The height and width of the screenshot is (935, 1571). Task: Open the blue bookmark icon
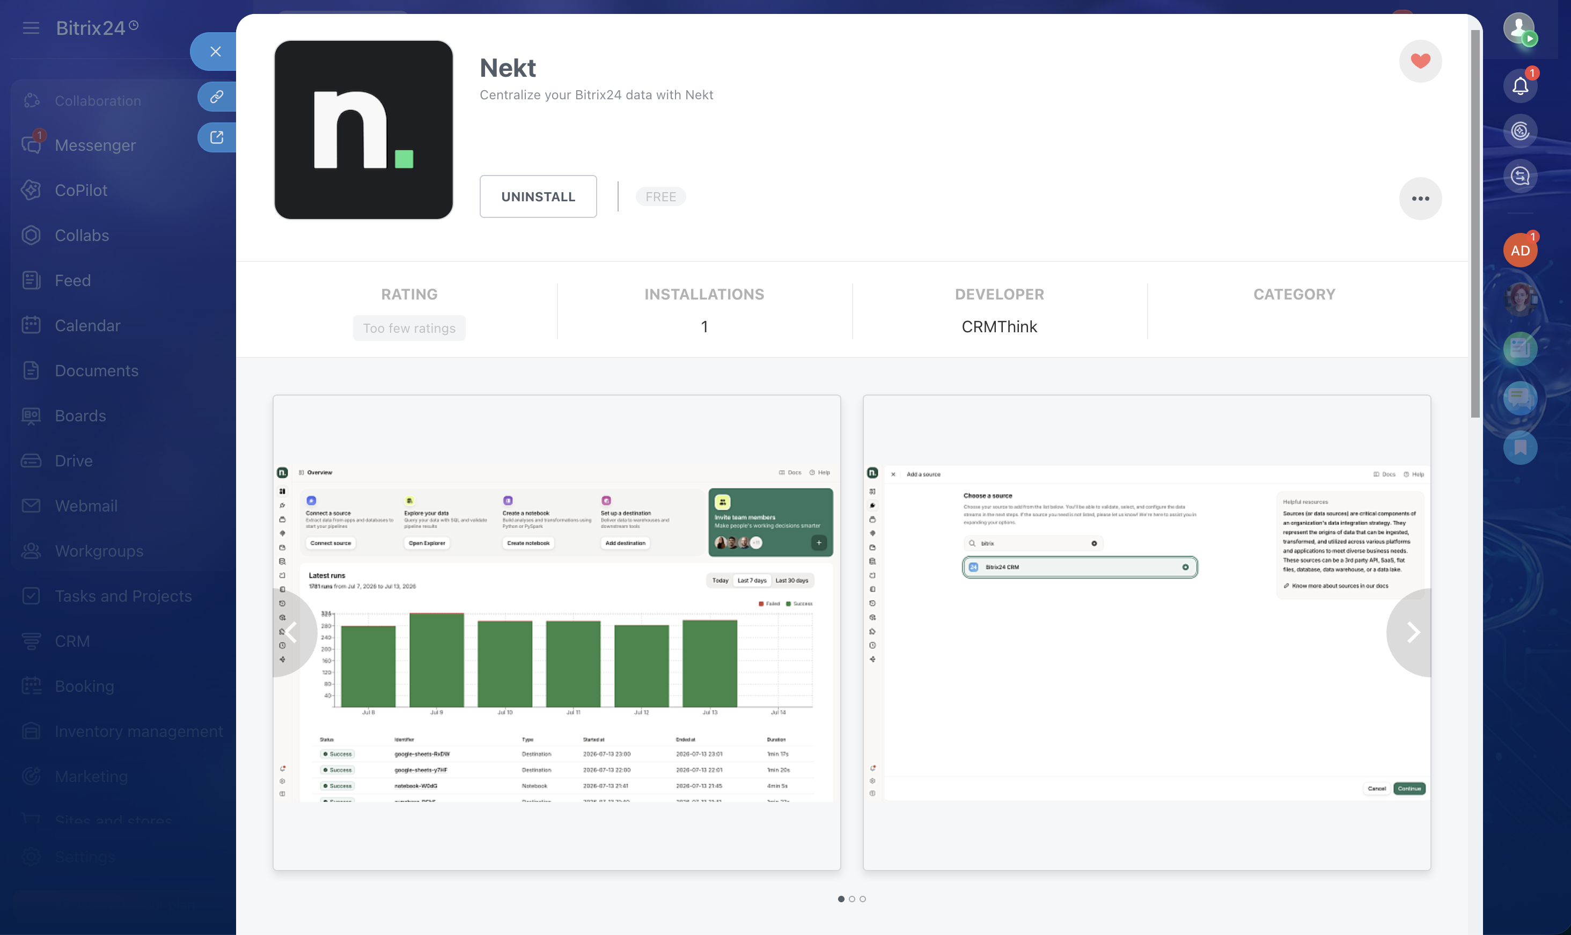[1520, 447]
